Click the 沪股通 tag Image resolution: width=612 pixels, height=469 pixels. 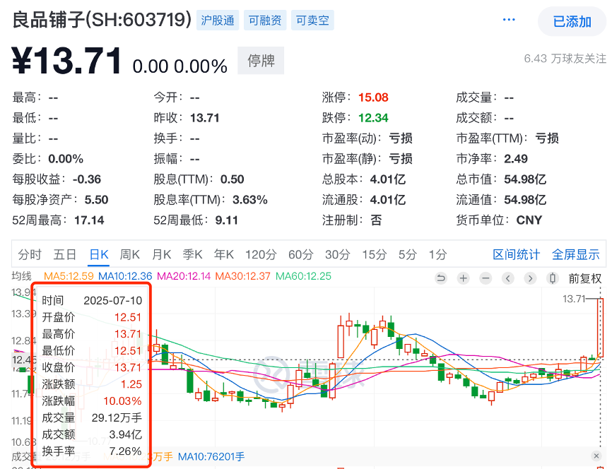pos(218,20)
